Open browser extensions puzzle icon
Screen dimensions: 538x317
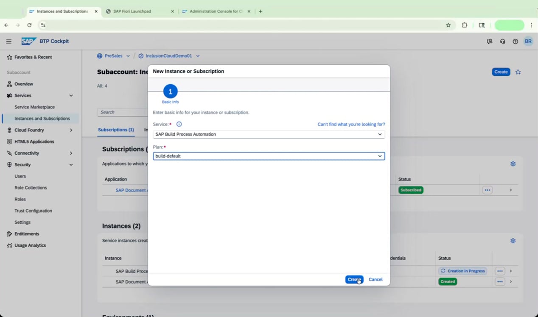coord(465,25)
